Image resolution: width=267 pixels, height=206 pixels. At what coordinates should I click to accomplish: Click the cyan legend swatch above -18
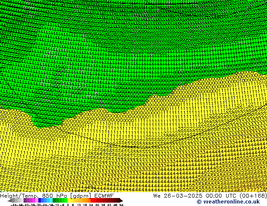[51, 200]
